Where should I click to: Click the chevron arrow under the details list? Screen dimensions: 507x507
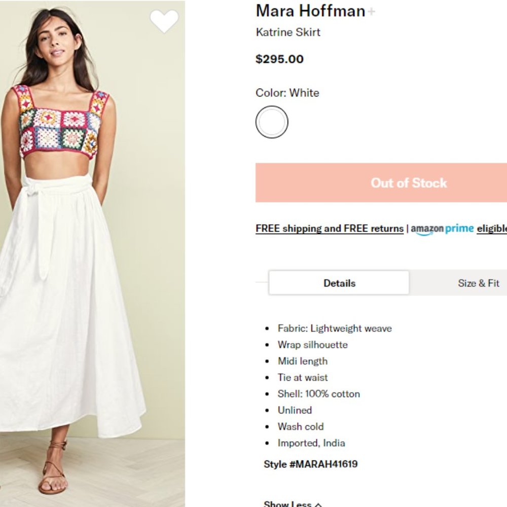tap(317, 503)
